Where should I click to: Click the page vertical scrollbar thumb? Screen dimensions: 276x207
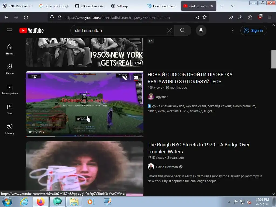coord(274,59)
